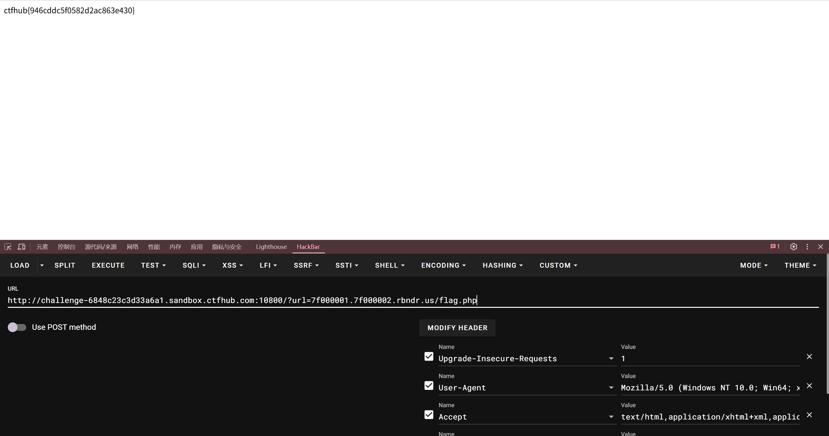Expand the SSRF dropdown menu
Viewport: 829px width, 436px height.
point(306,265)
